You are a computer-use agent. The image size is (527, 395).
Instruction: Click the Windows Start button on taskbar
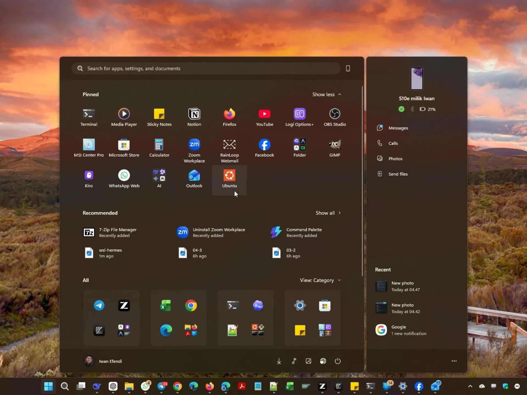click(48, 386)
